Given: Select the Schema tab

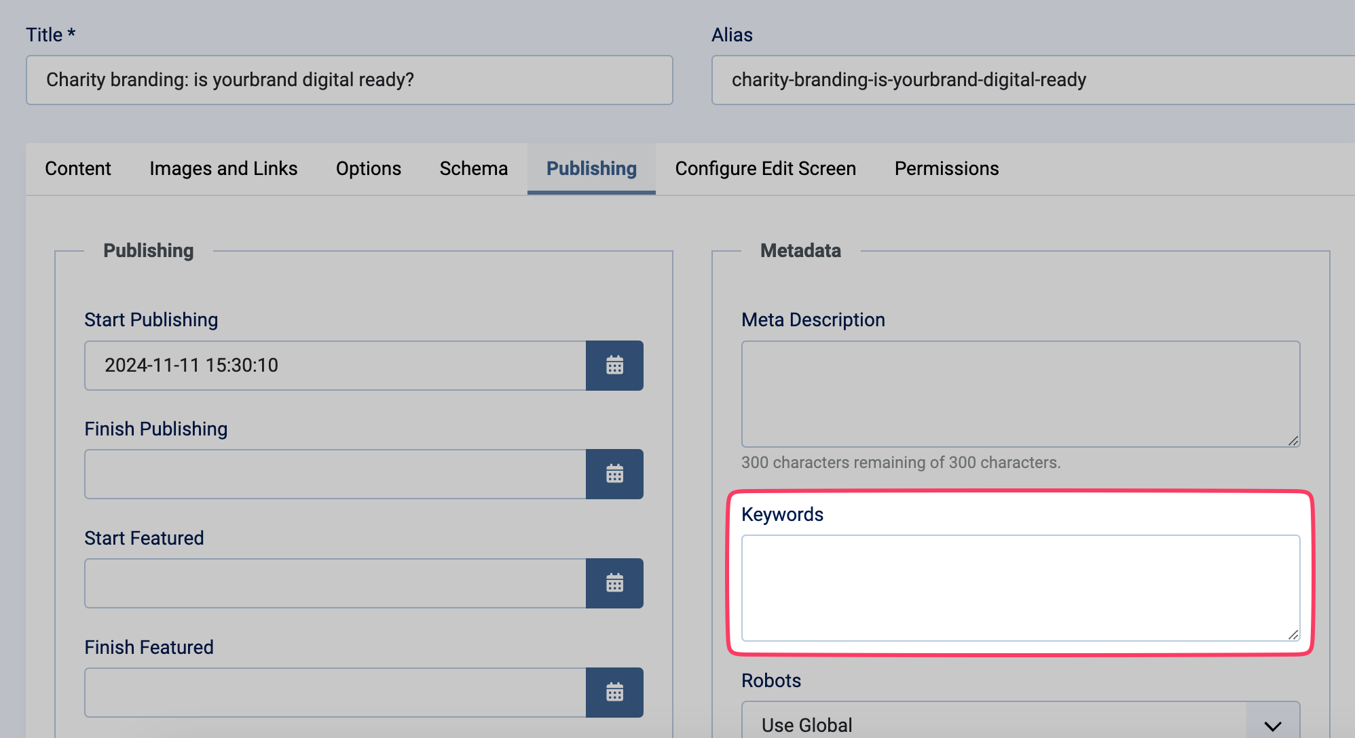Looking at the screenshot, I should point(473,169).
